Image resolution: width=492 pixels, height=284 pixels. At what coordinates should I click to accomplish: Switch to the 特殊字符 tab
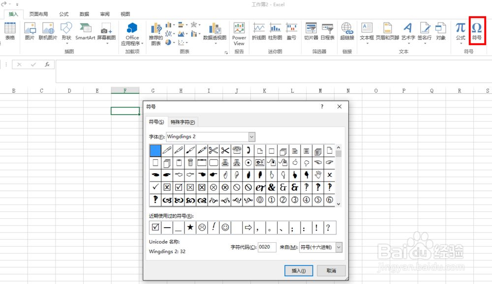point(183,121)
